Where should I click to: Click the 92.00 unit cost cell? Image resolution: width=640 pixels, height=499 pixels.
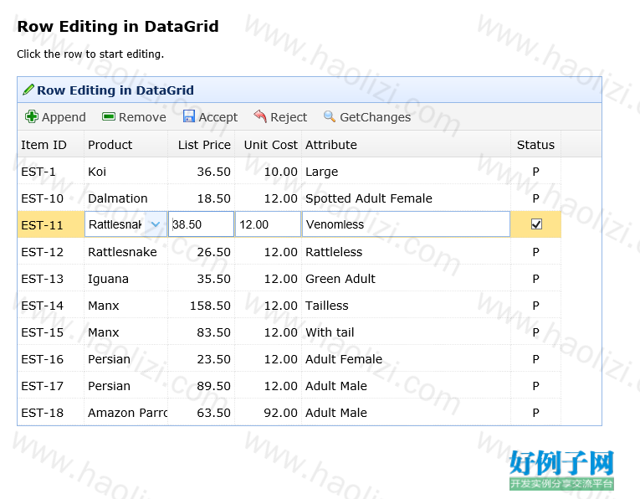pyautogui.click(x=269, y=412)
